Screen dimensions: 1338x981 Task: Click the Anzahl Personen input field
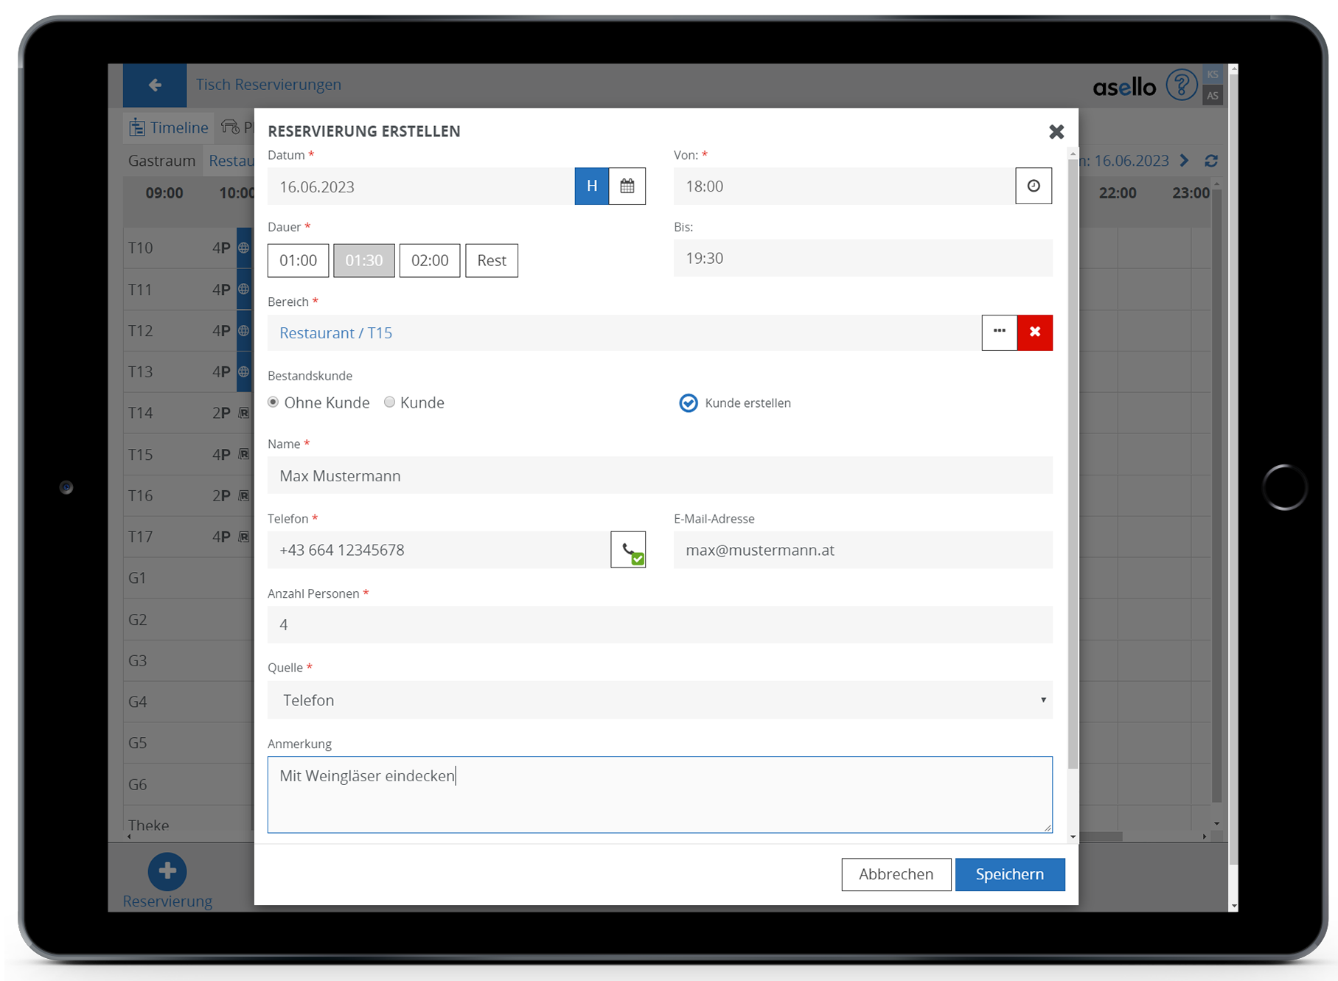659,625
